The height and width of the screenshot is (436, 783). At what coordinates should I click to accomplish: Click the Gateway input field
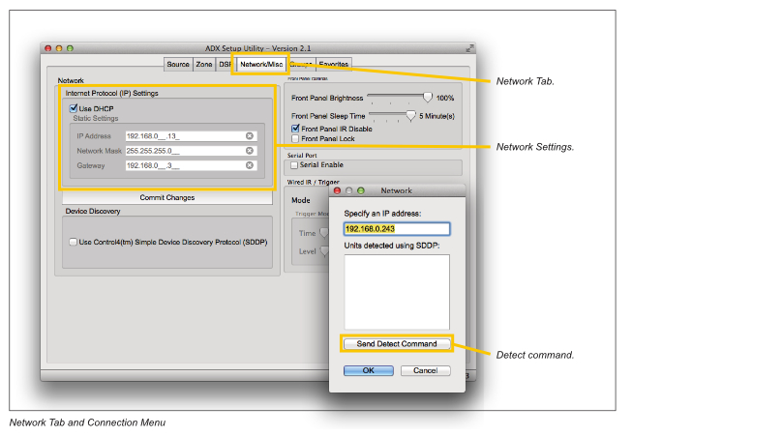point(192,165)
